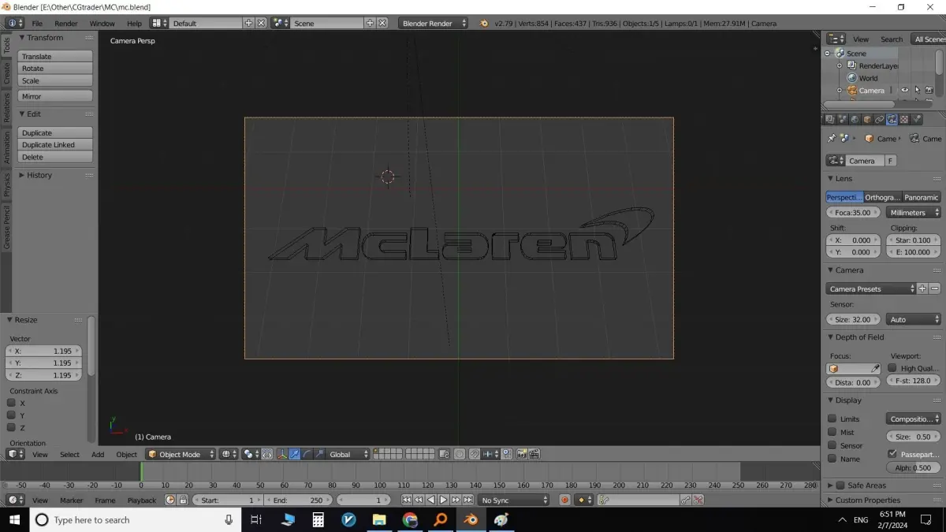Click the scale manipulator icon
This screenshot has width=946, height=532.
tap(319, 454)
